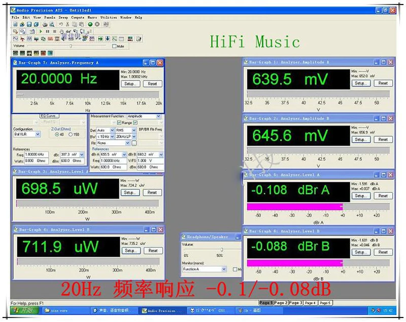The height and width of the screenshot is (322, 406).
Task: Click the V/FS 1.000 V input field
Action: 150,160
